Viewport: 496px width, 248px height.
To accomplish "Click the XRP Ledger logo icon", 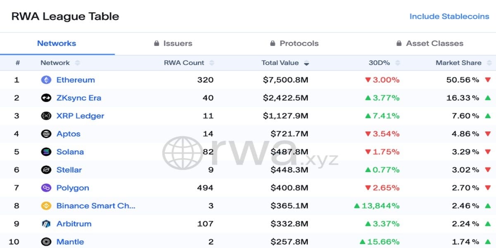I will click(x=46, y=116).
